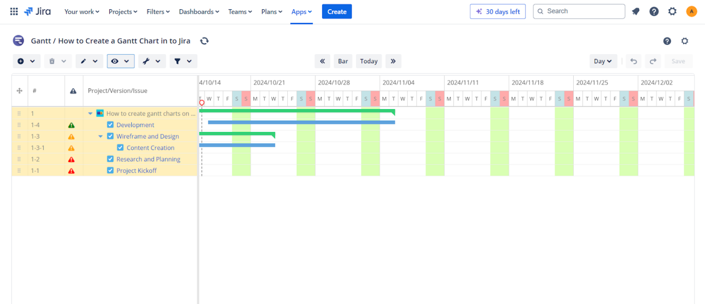
Task: Toggle the Project Kickoff checkbox
Action: 110,171
